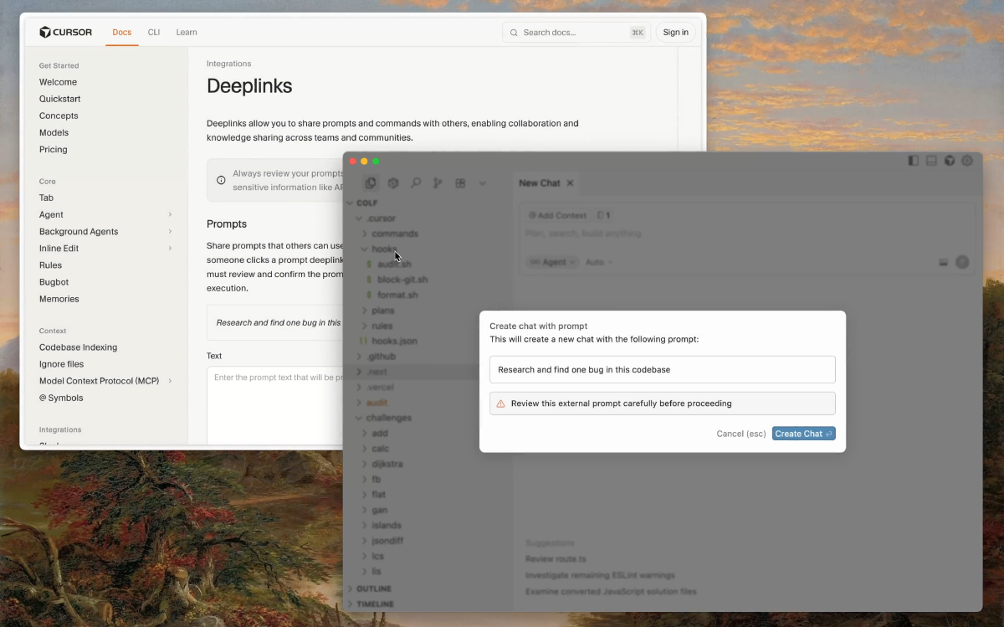Expand the Agent section in docs sidebar
This screenshot has width=1004, height=627.
[x=170, y=215]
